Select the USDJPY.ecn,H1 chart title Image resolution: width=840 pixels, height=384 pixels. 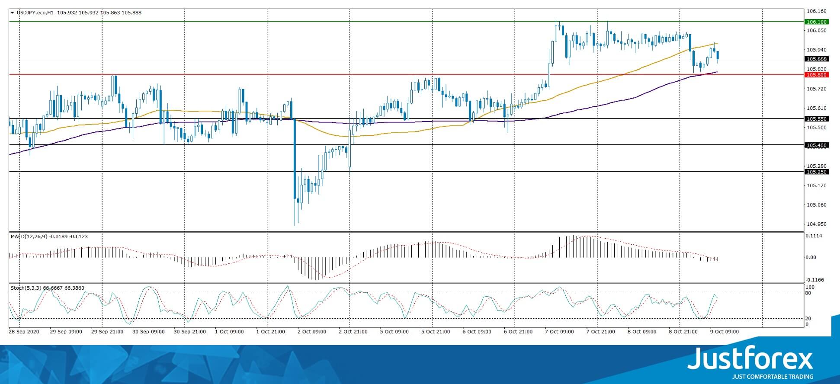(35, 13)
